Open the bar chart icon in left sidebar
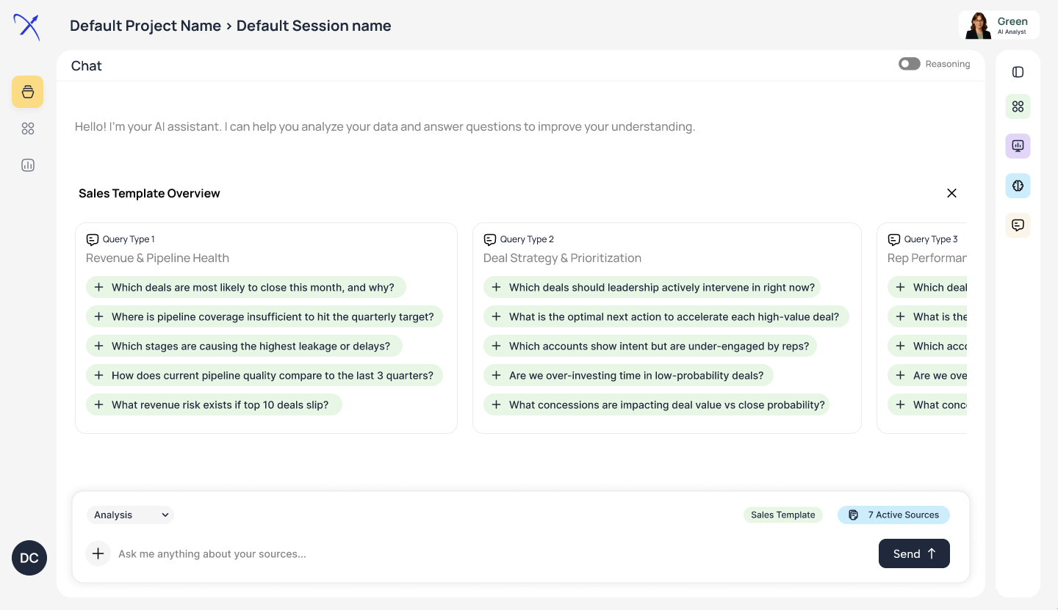 (28, 165)
